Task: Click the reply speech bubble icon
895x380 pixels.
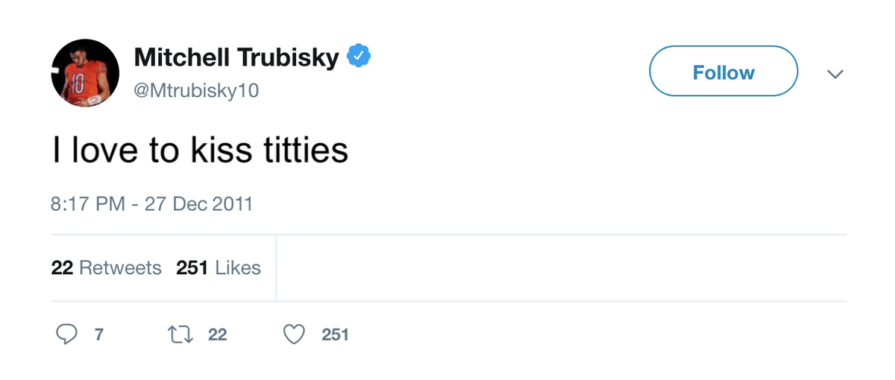Action: coord(67,335)
